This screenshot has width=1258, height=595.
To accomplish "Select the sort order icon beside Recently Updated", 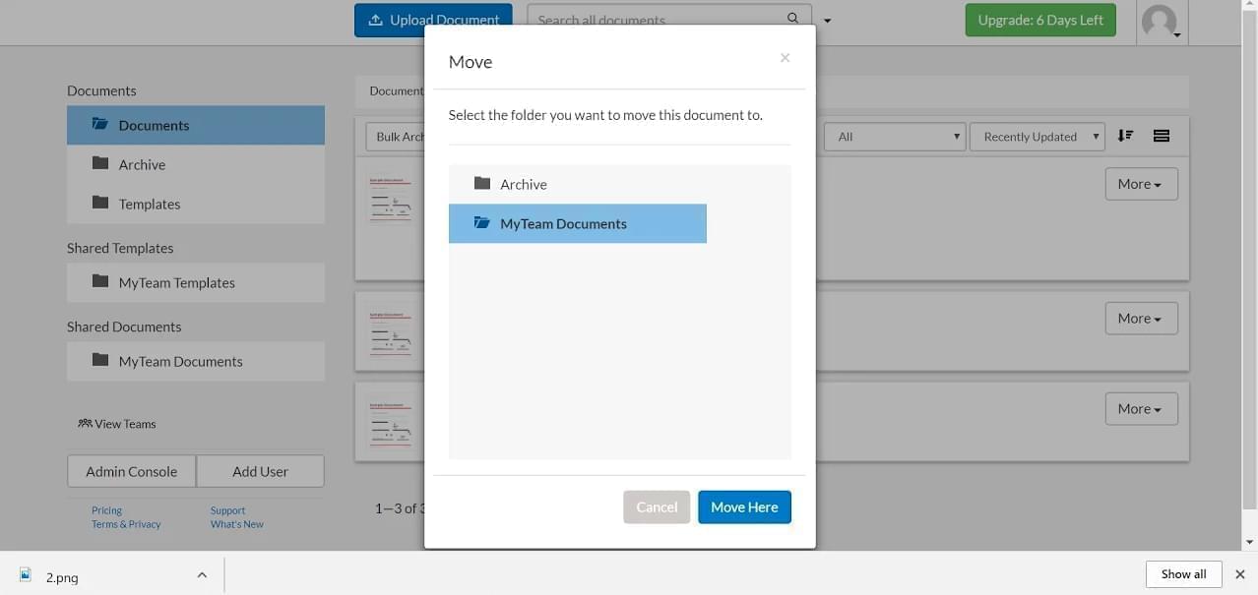I will [1125, 136].
